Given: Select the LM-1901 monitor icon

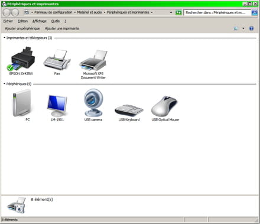Looking at the screenshot, I should (57, 106).
